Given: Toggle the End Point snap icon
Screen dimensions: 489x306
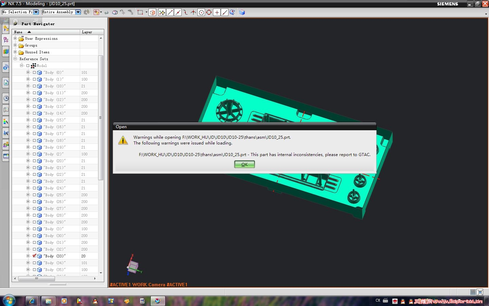Looking at the screenshot, I should (x=170, y=12).
